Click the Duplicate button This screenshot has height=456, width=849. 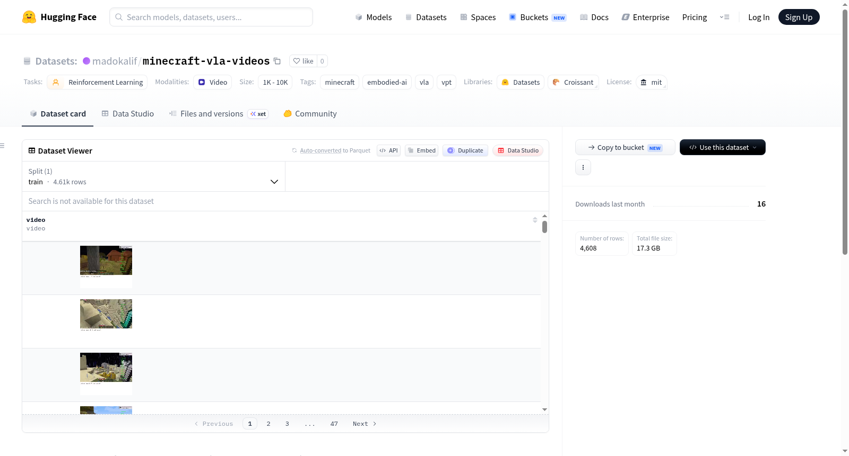coord(465,150)
